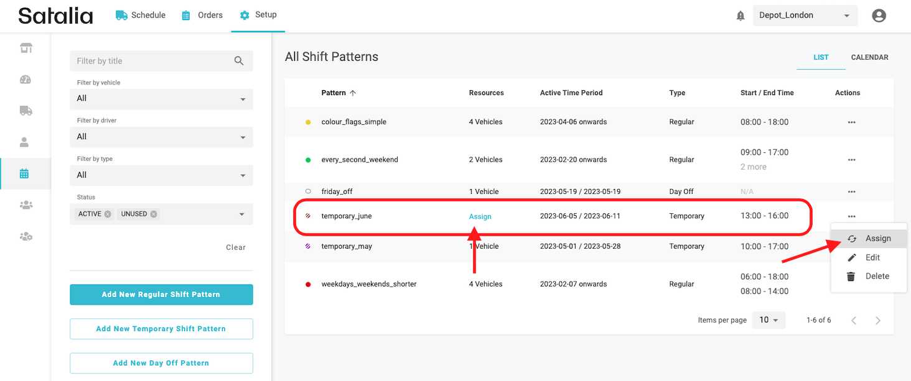Open the Depot_London depot selector

805,16
